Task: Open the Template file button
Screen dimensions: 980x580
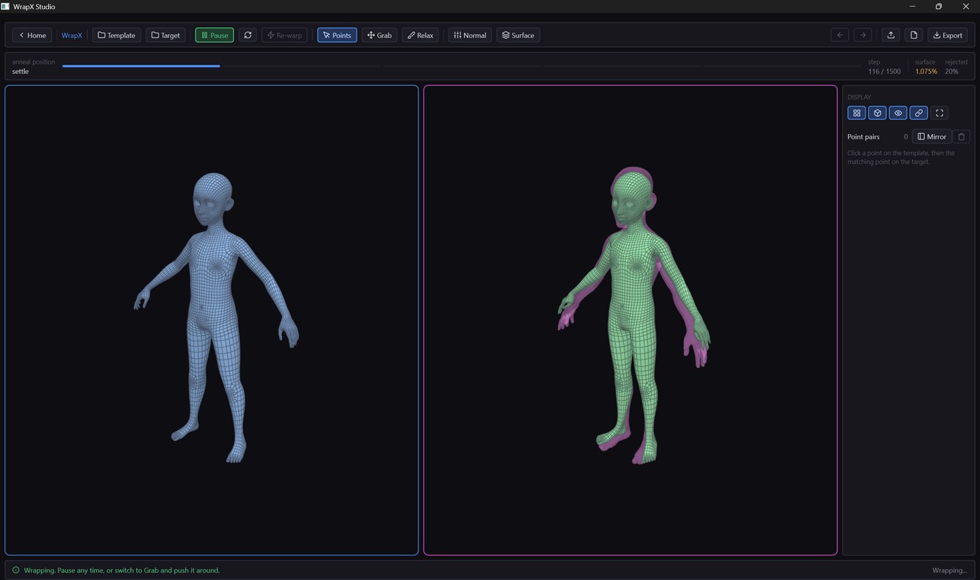Action: tap(116, 35)
